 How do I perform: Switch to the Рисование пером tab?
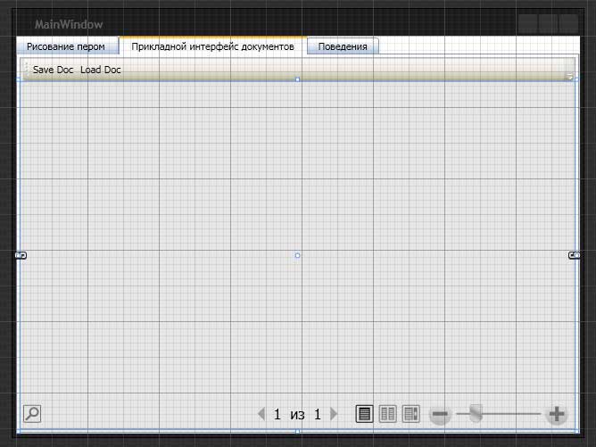[67, 46]
